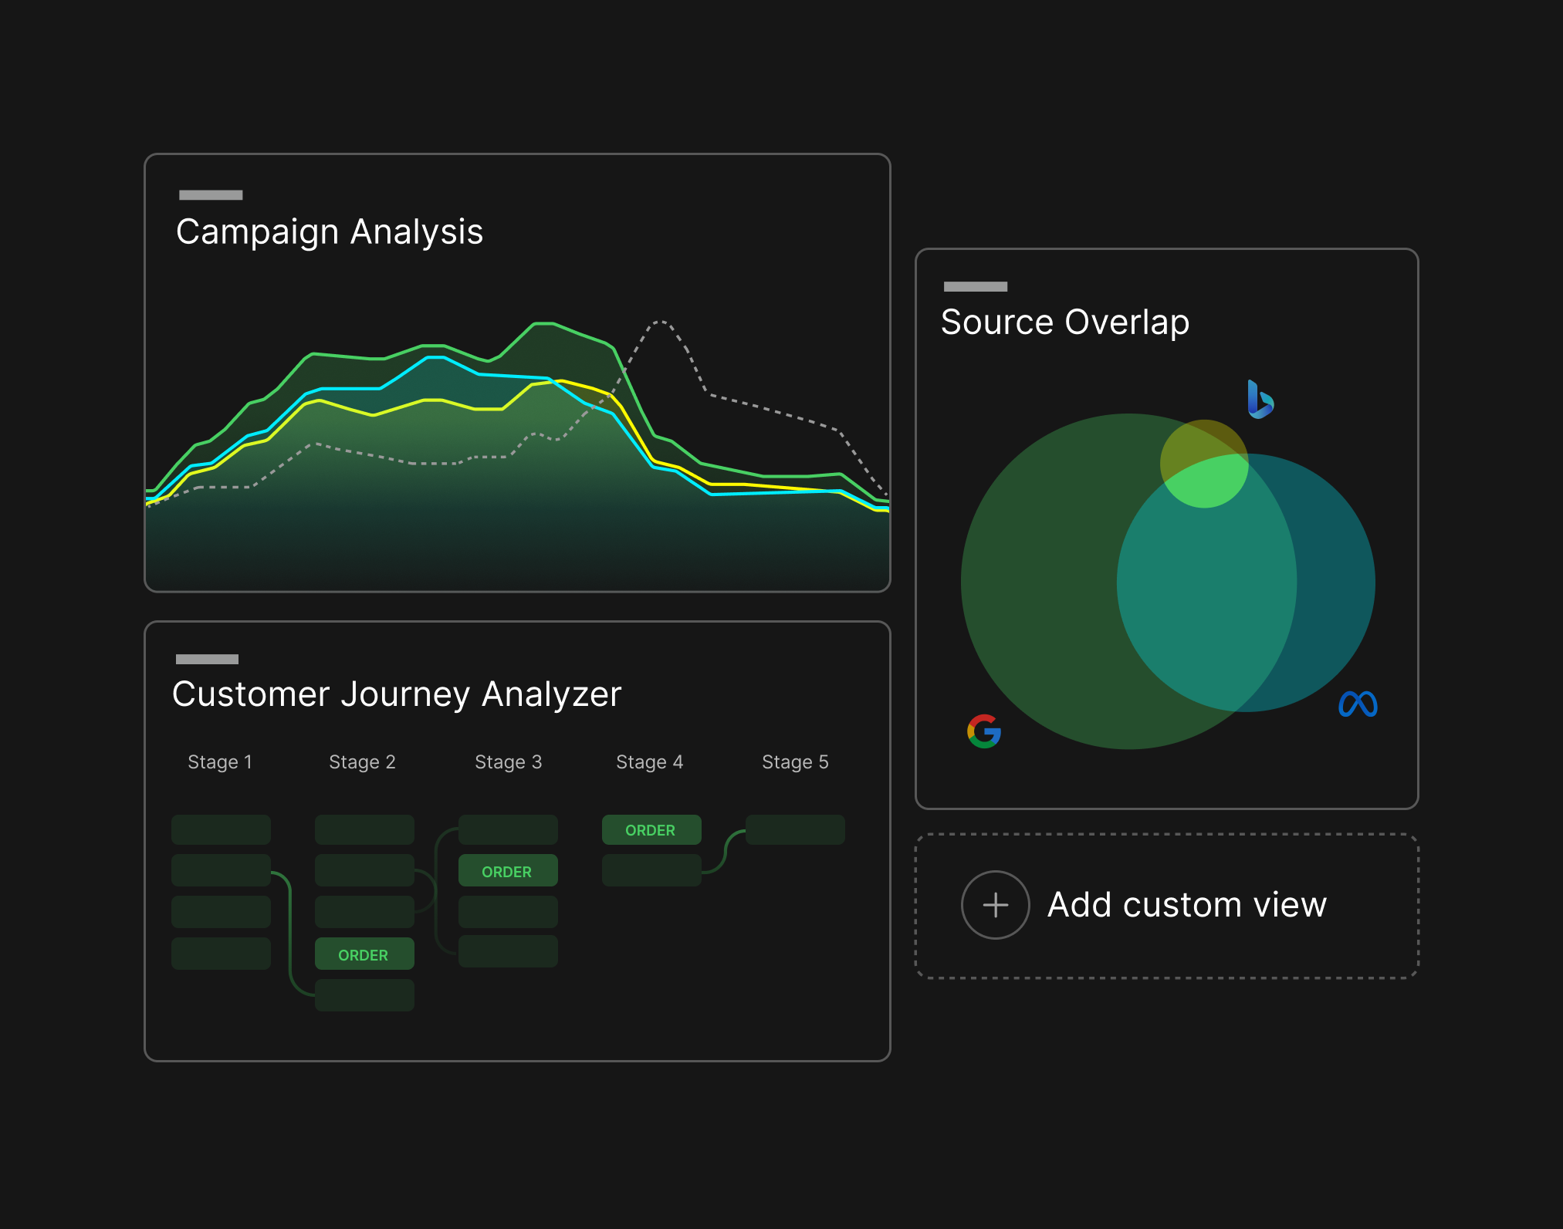Select the Stage 5 column header
The width and height of the screenshot is (1563, 1229).
[795, 762]
